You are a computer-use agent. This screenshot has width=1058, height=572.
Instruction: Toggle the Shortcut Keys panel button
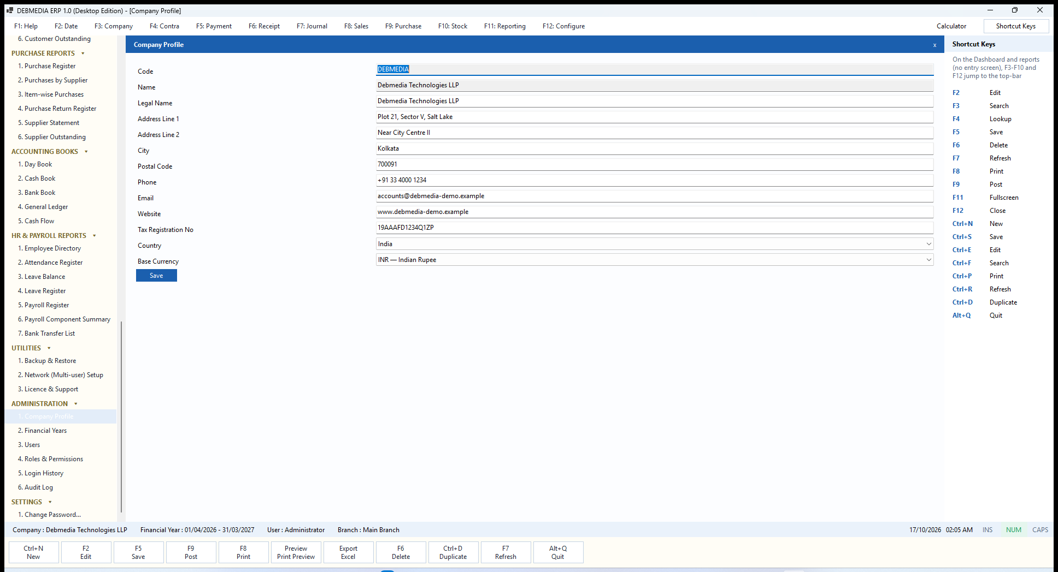(1016, 26)
